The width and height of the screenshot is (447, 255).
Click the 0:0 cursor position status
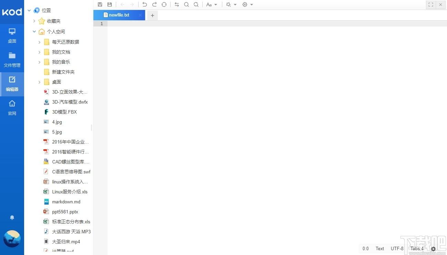pos(366,248)
